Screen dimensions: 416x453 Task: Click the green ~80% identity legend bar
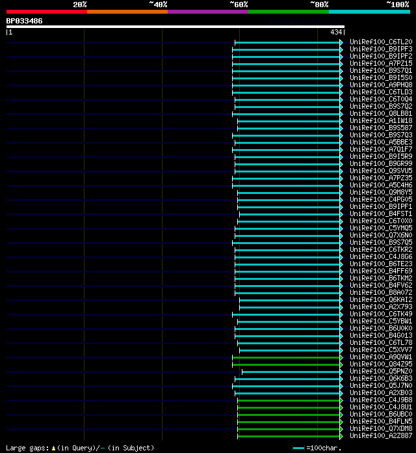point(289,12)
